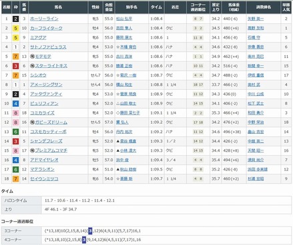Click circled 地 mark before プレミアムコマチ

pos(32,150)
